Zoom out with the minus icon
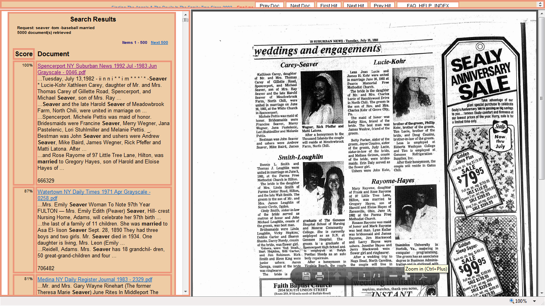This screenshot has width=545, height=306. coord(393,276)
